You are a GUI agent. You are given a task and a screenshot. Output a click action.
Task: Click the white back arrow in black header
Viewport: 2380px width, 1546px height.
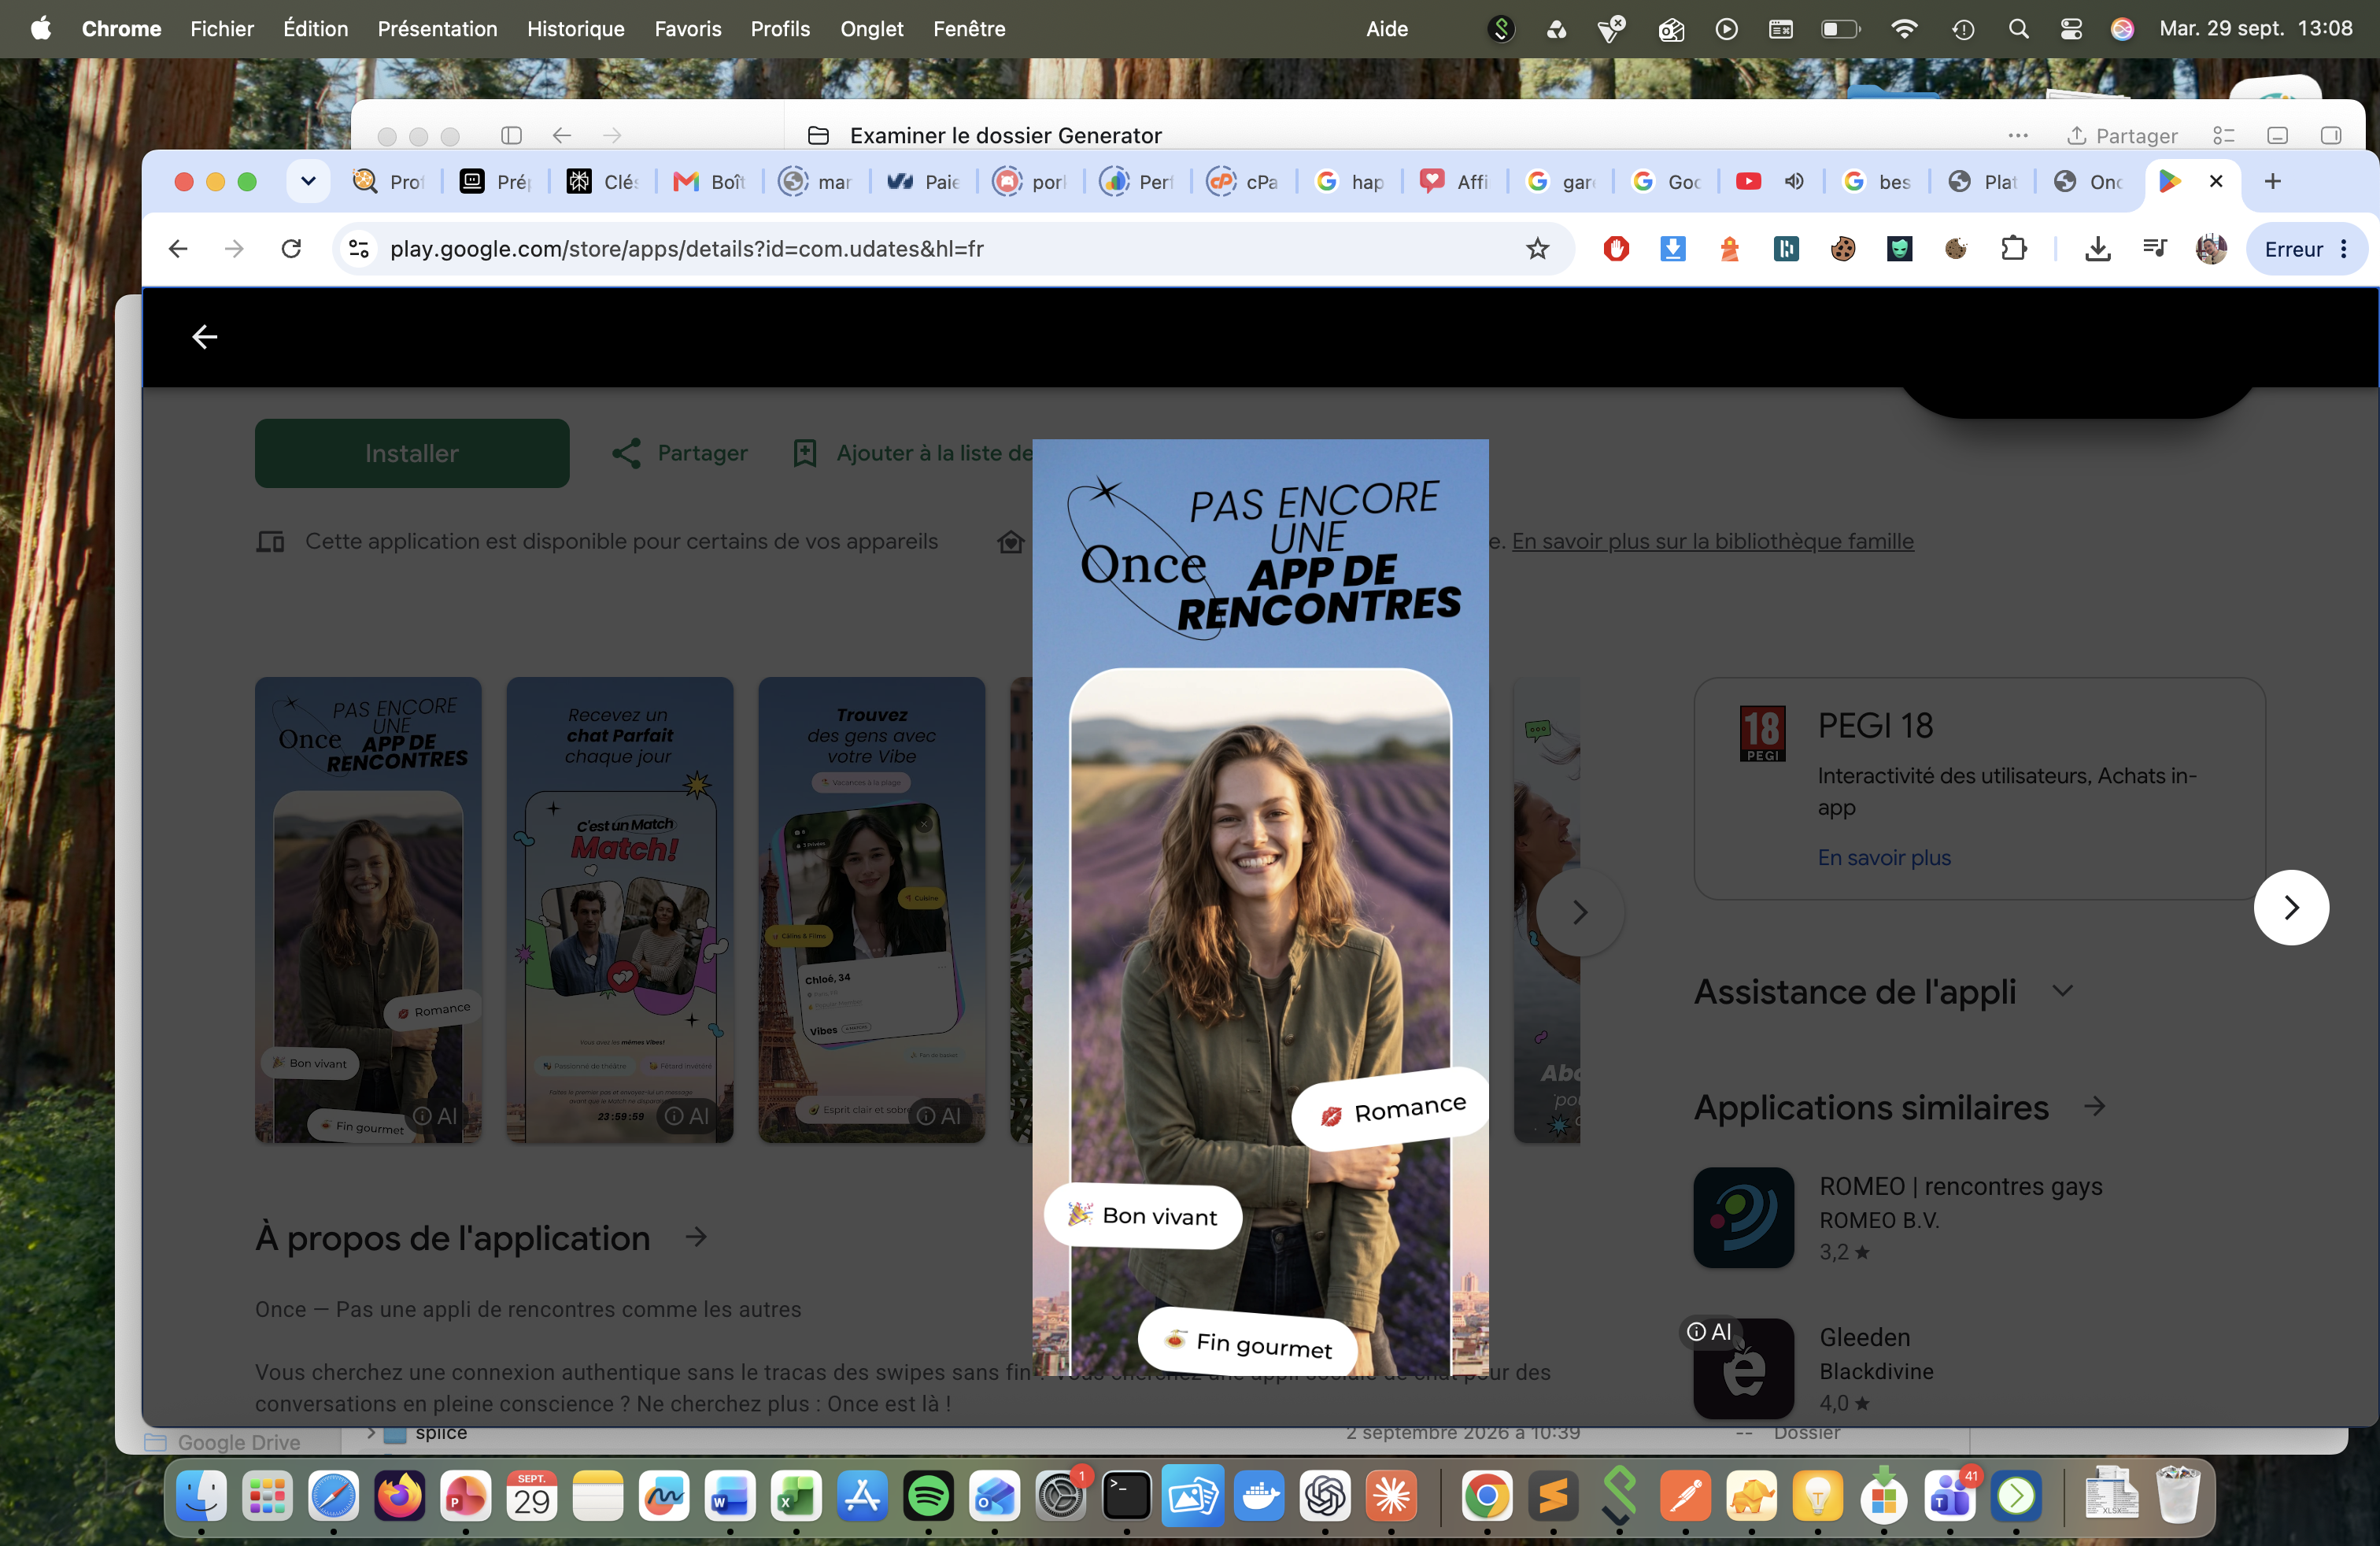click(205, 337)
